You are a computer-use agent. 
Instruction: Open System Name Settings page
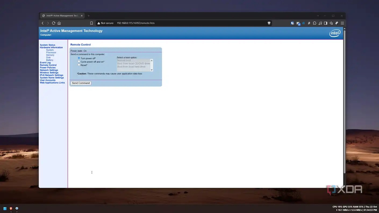tap(52, 78)
